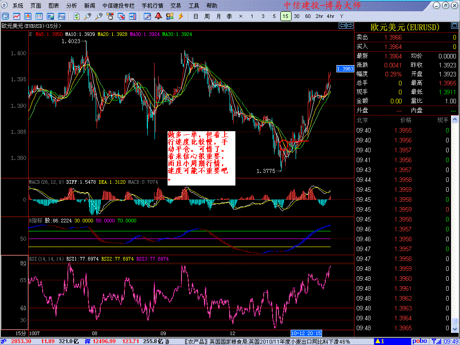460x345 pixels.
Task: Click the tick list scrollbar thumb
Action: click(x=454, y=321)
